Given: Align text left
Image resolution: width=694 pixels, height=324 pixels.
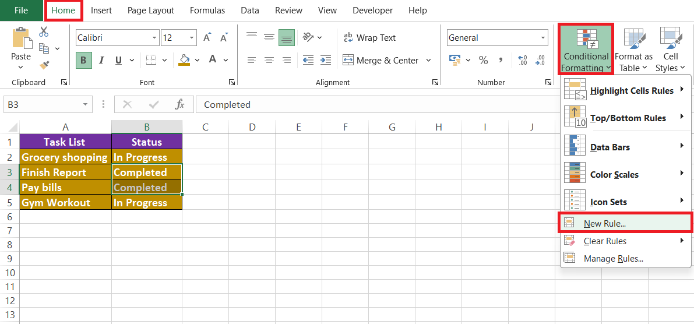Looking at the screenshot, I should 252,60.
